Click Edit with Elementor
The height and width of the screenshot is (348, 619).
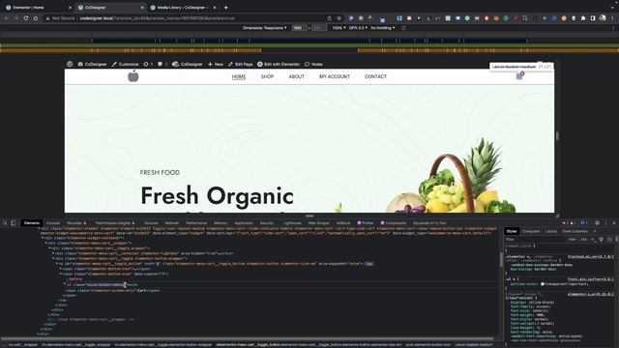pyautogui.click(x=279, y=64)
